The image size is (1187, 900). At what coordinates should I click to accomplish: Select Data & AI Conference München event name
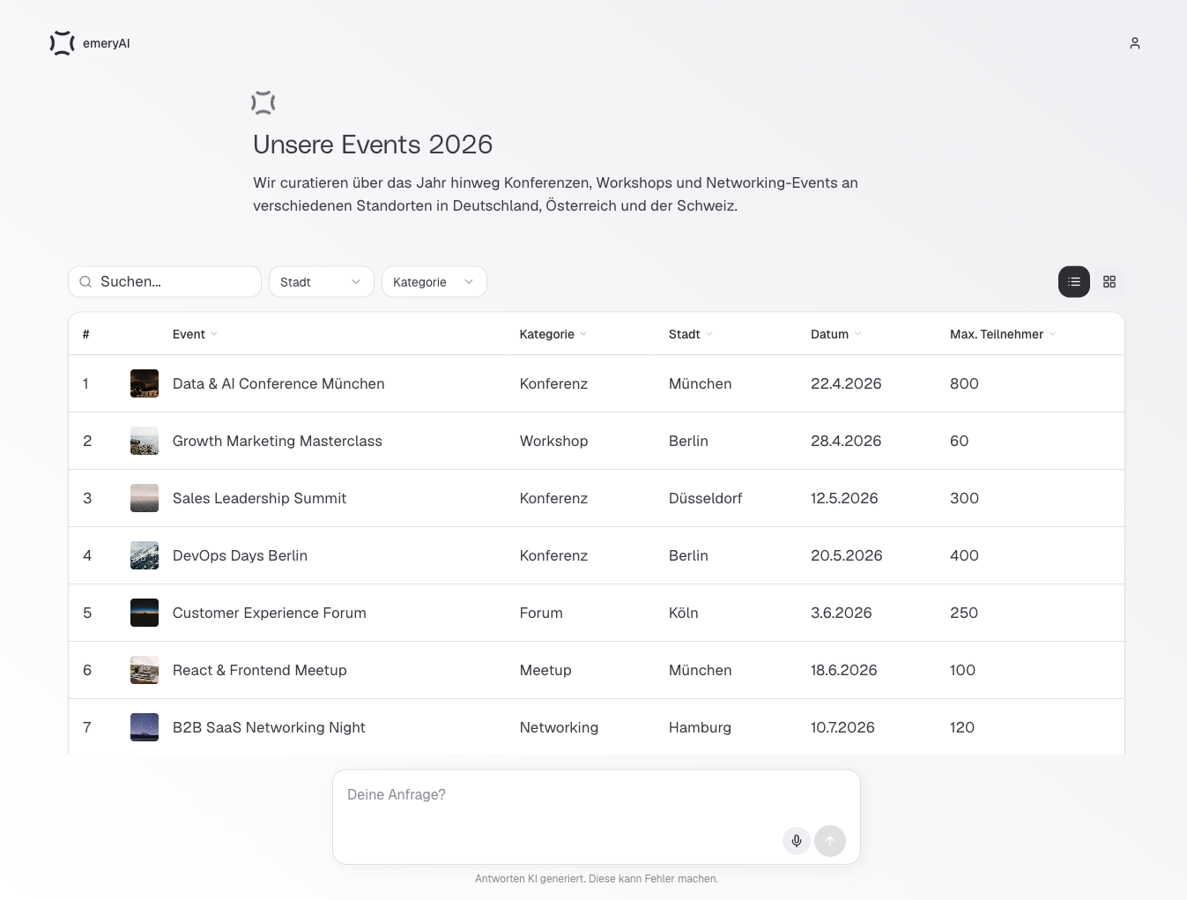pyautogui.click(x=278, y=383)
